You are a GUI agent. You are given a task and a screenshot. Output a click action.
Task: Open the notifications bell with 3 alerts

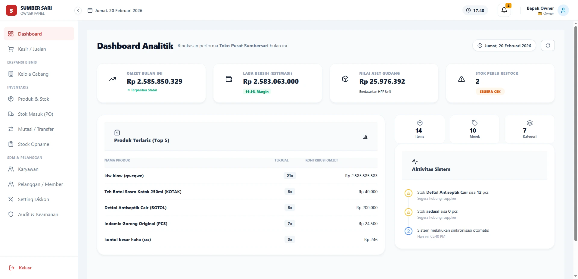coord(504,10)
